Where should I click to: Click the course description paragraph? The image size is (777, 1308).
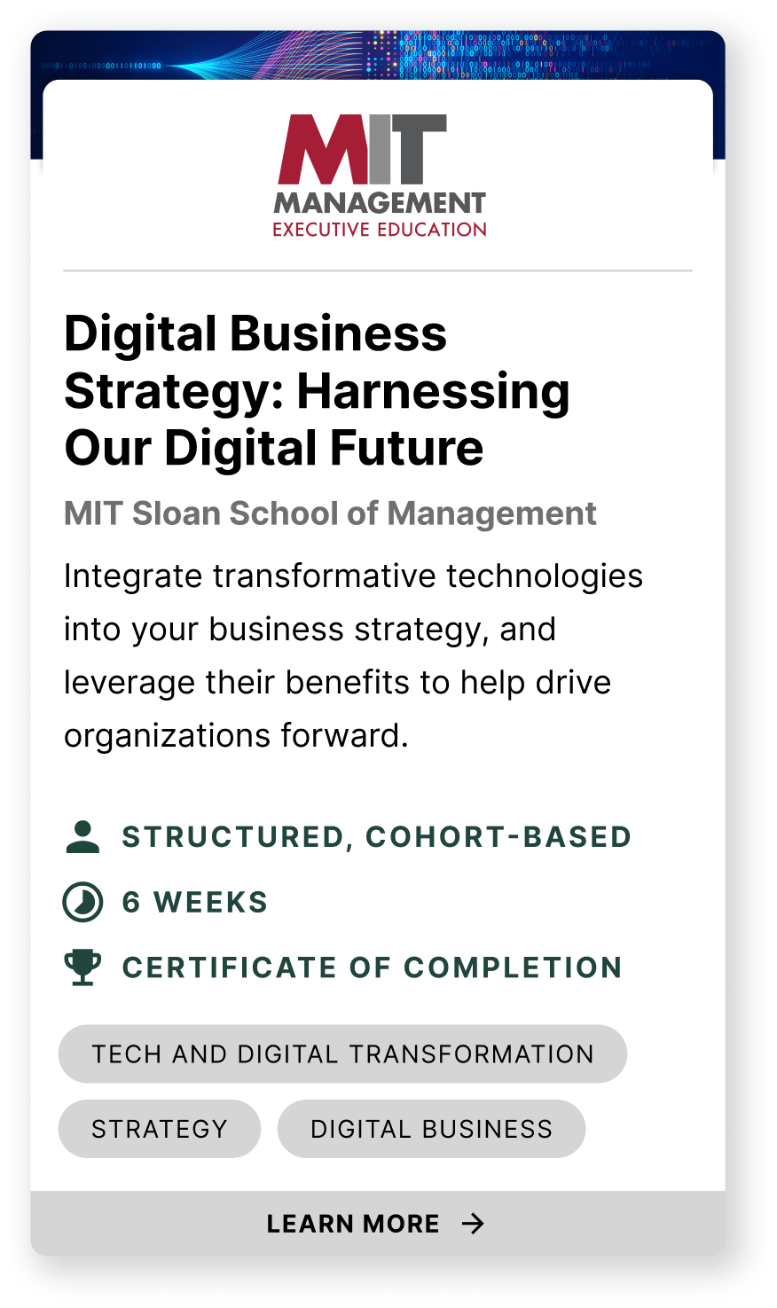[353, 656]
